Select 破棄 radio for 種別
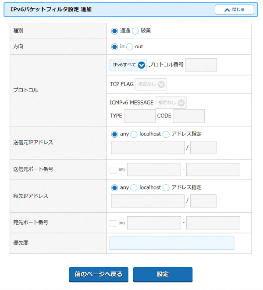Viewport: 263px width, 290px height. [x=135, y=31]
